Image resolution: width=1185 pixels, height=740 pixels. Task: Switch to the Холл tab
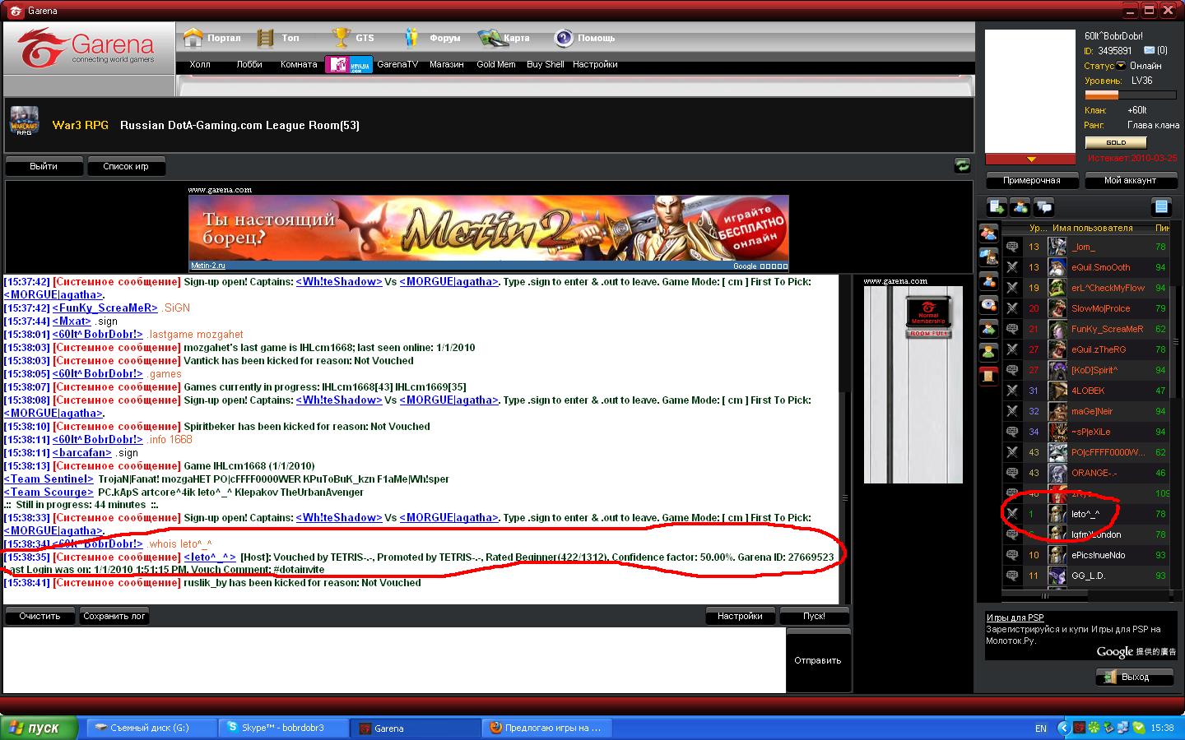point(200,64)
